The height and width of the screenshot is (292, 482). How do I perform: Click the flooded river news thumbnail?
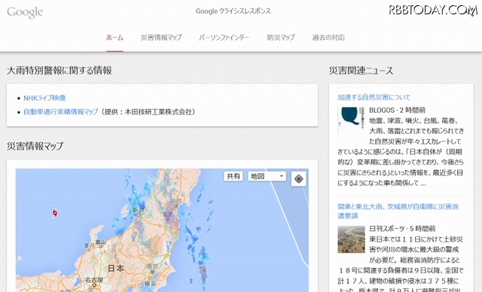pyautogui.click(x=351, y=239)
